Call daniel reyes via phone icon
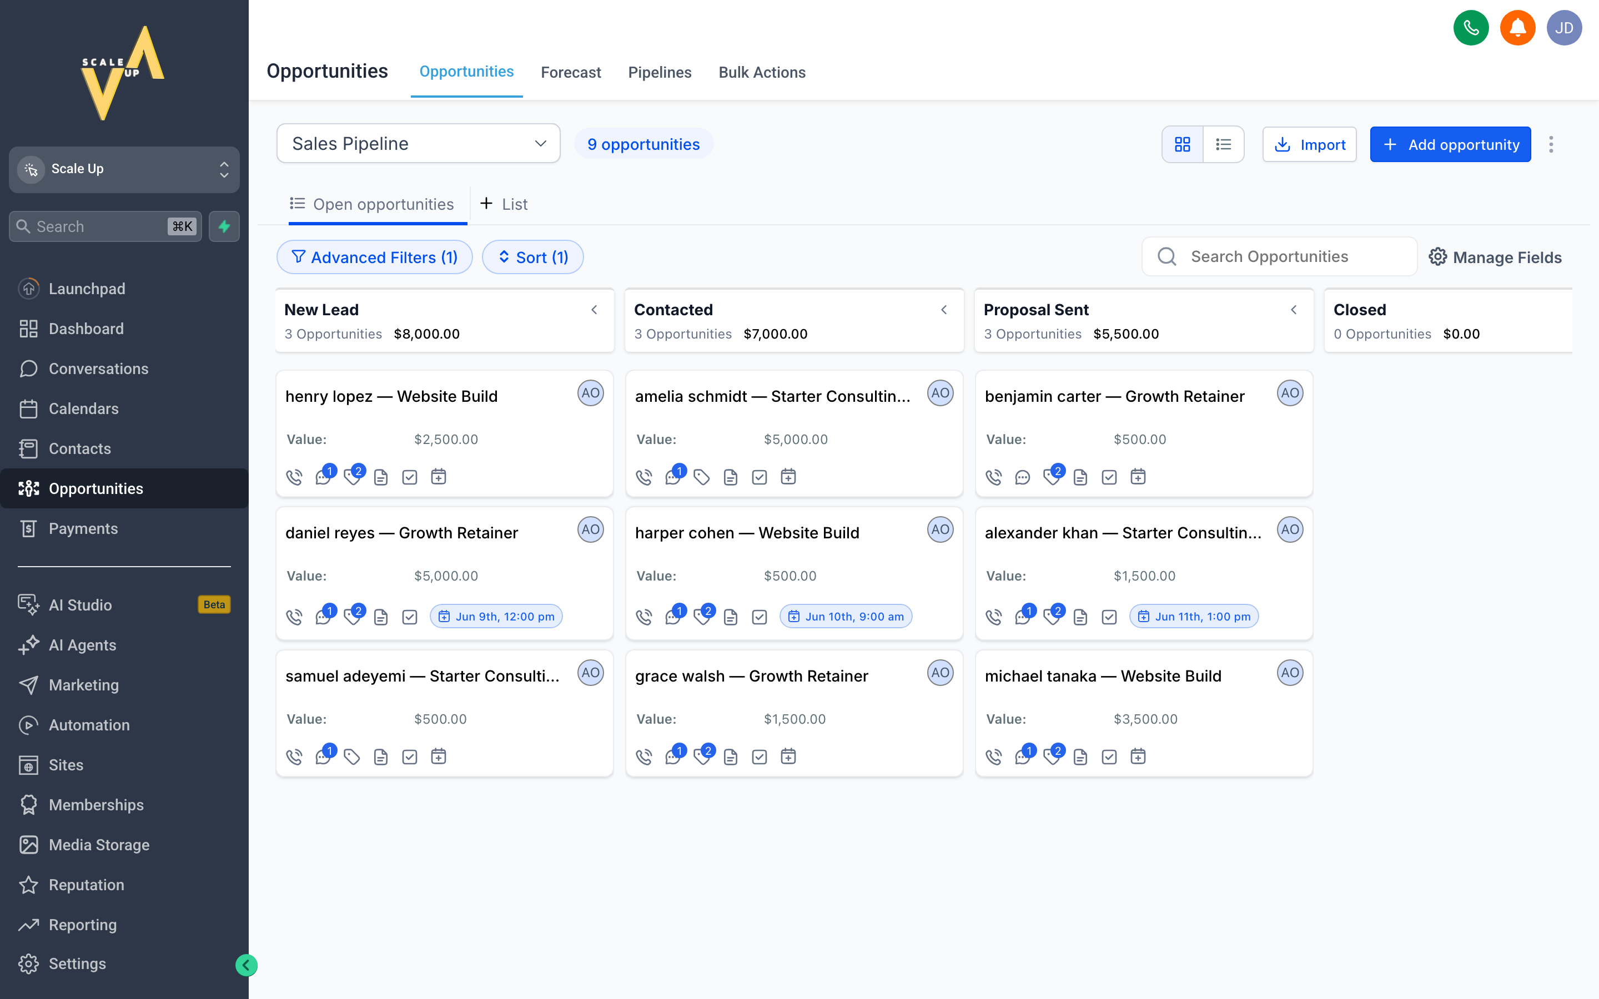 point(294,617)
